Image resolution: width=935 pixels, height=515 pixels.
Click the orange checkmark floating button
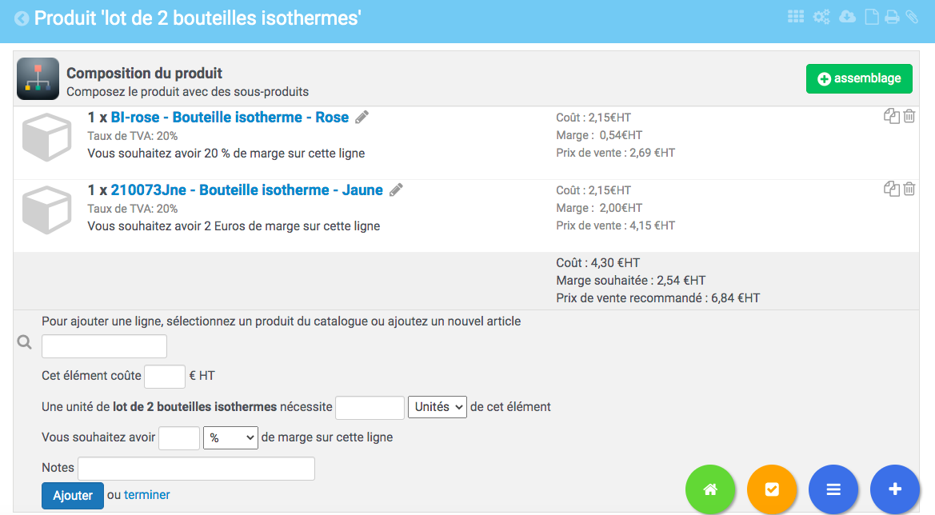772,489
